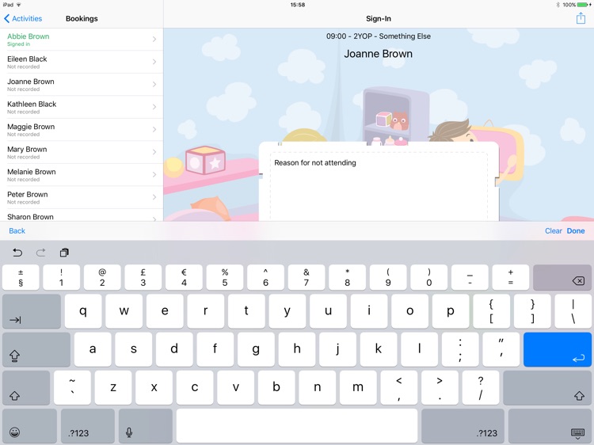Tap the semicolon colon key
The height and width of the screenshot is (445, 594).
click(x=460, y=349)
